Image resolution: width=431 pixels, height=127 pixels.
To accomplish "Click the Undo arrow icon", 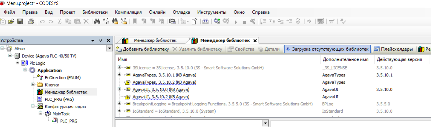I will coord(42,22).
